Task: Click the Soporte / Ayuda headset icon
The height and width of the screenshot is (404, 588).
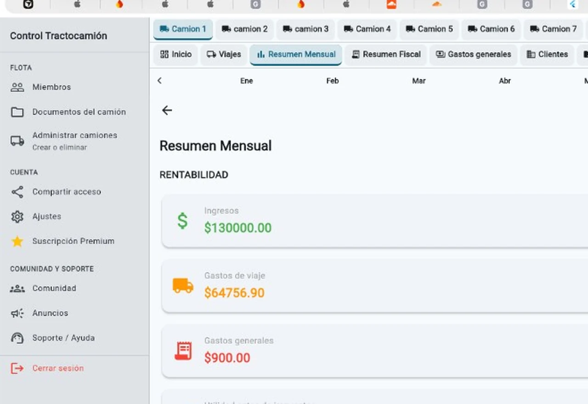Action: [17, 338]
